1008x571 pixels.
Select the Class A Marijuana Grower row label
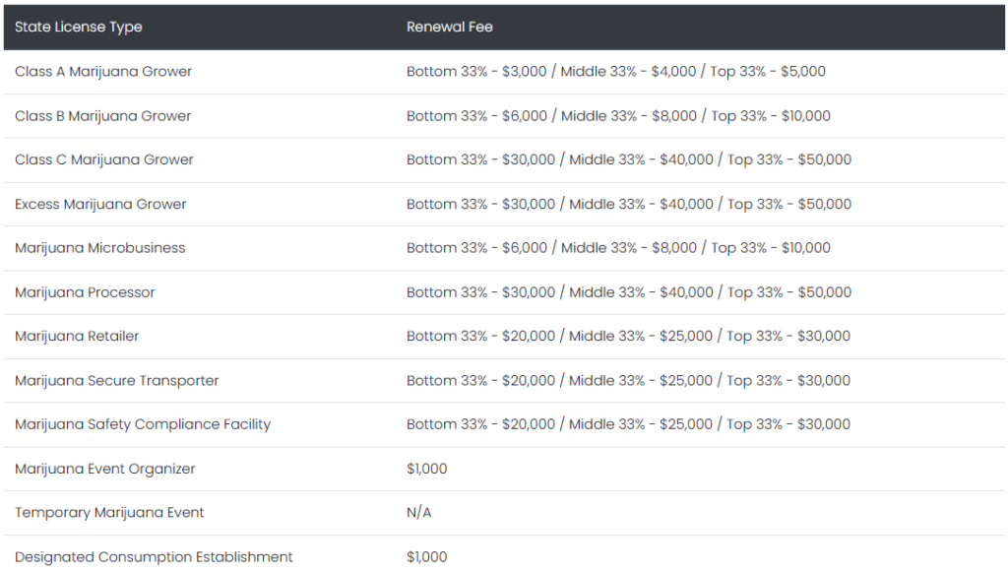click(103, 72)
